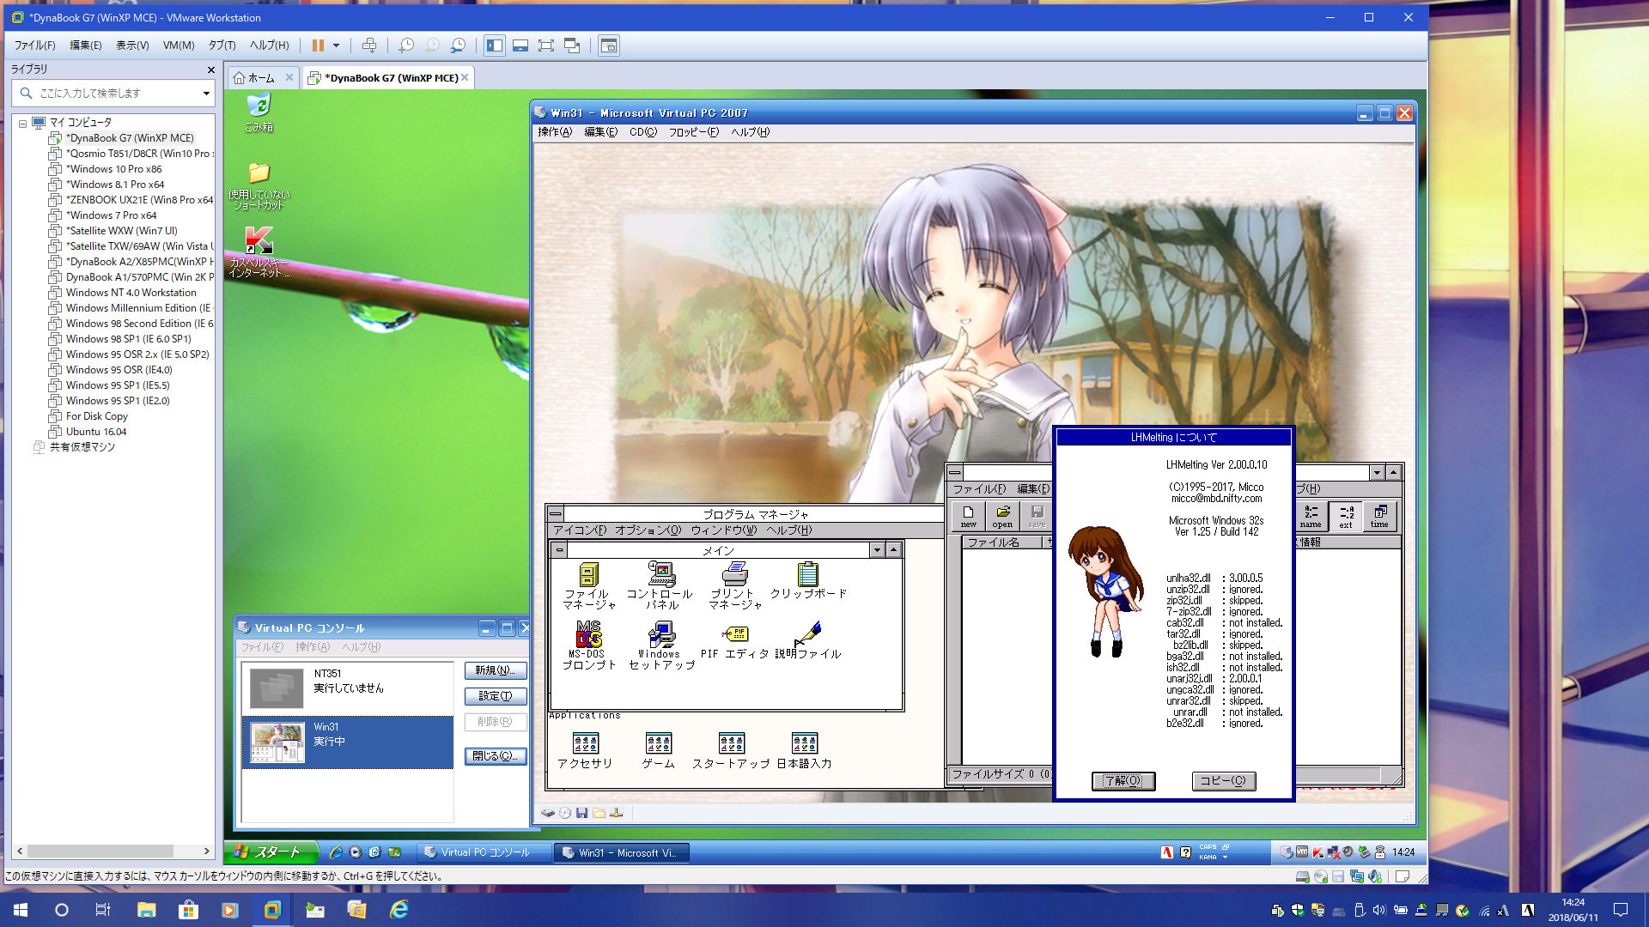Send Ctrl+Alt+Del to the virtual machine
Viewport: 1649px width, 927px height.
pyautogui.click(x=369, y=45)
